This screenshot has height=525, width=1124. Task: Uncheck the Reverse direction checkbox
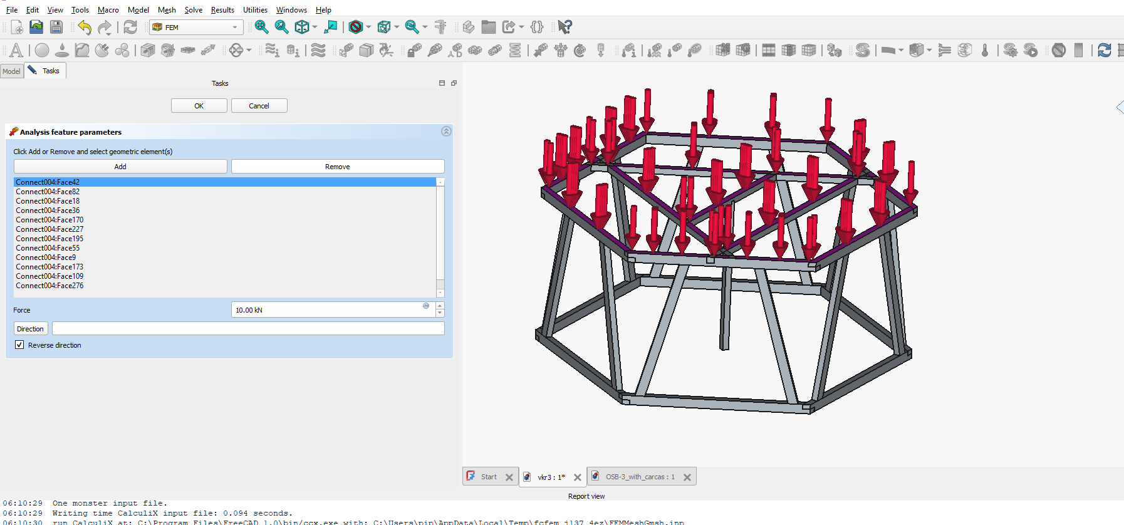point(19,345)
